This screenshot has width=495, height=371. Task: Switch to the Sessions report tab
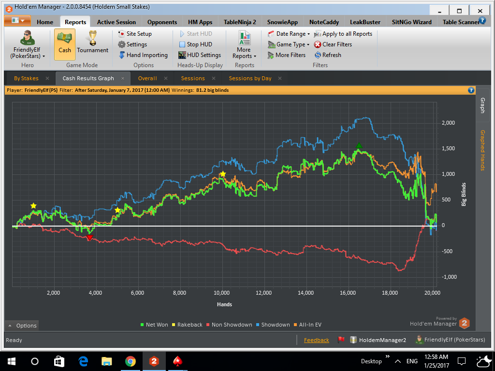193,78
